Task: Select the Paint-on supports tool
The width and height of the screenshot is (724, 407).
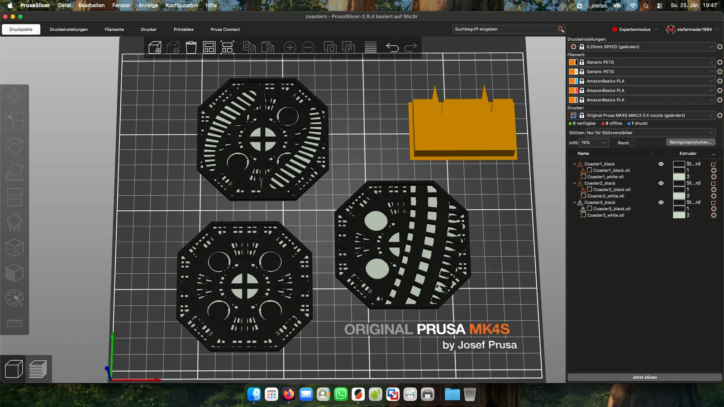Action: (x=14, y=222)
